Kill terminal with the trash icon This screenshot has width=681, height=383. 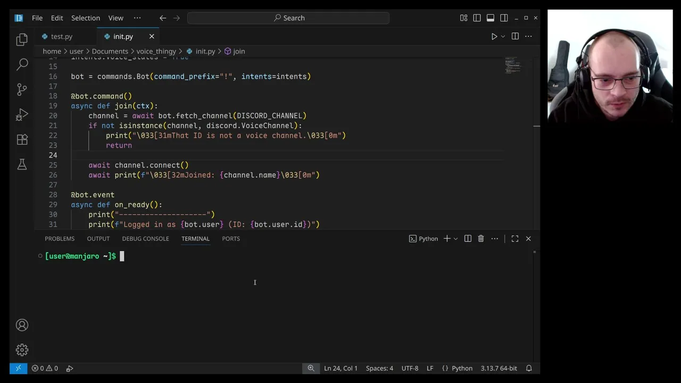click(x=481, y=238)
